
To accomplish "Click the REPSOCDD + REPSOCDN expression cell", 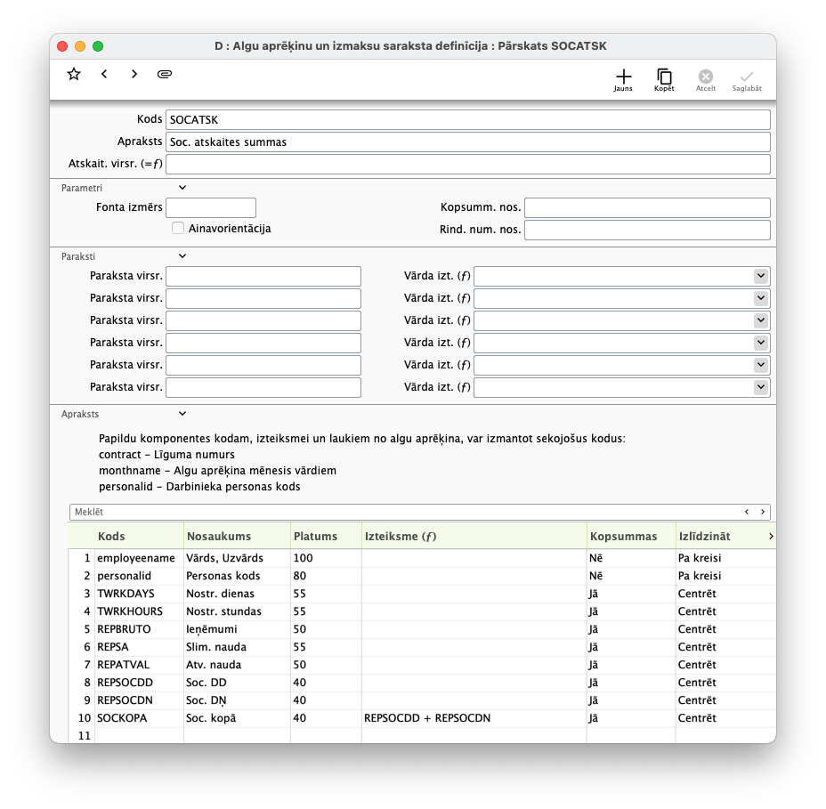I will tap(474, 718).
